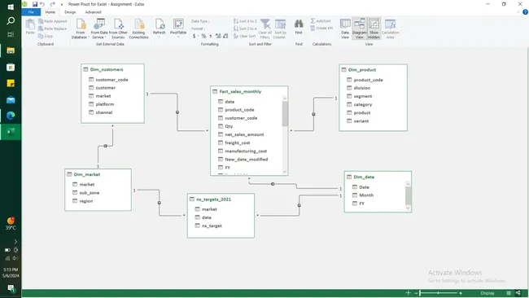Click Clear Sort in the ribbon
The image size is (529, 298).
click(245, 36)
